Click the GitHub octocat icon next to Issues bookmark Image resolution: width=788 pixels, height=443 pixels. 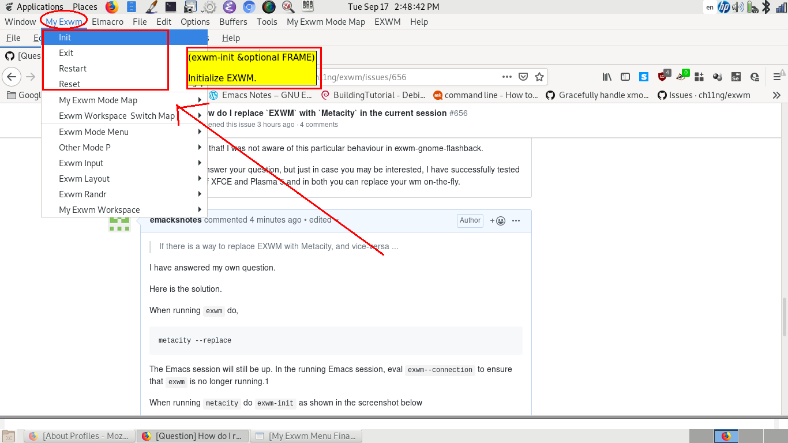point(662,95)
